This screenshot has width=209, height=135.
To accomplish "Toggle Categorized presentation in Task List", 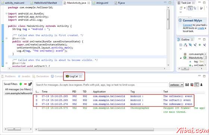I will coord(190,8).
